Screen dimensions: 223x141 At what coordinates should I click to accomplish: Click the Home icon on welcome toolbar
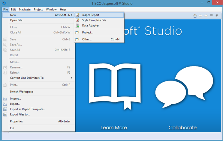(195, 16)
